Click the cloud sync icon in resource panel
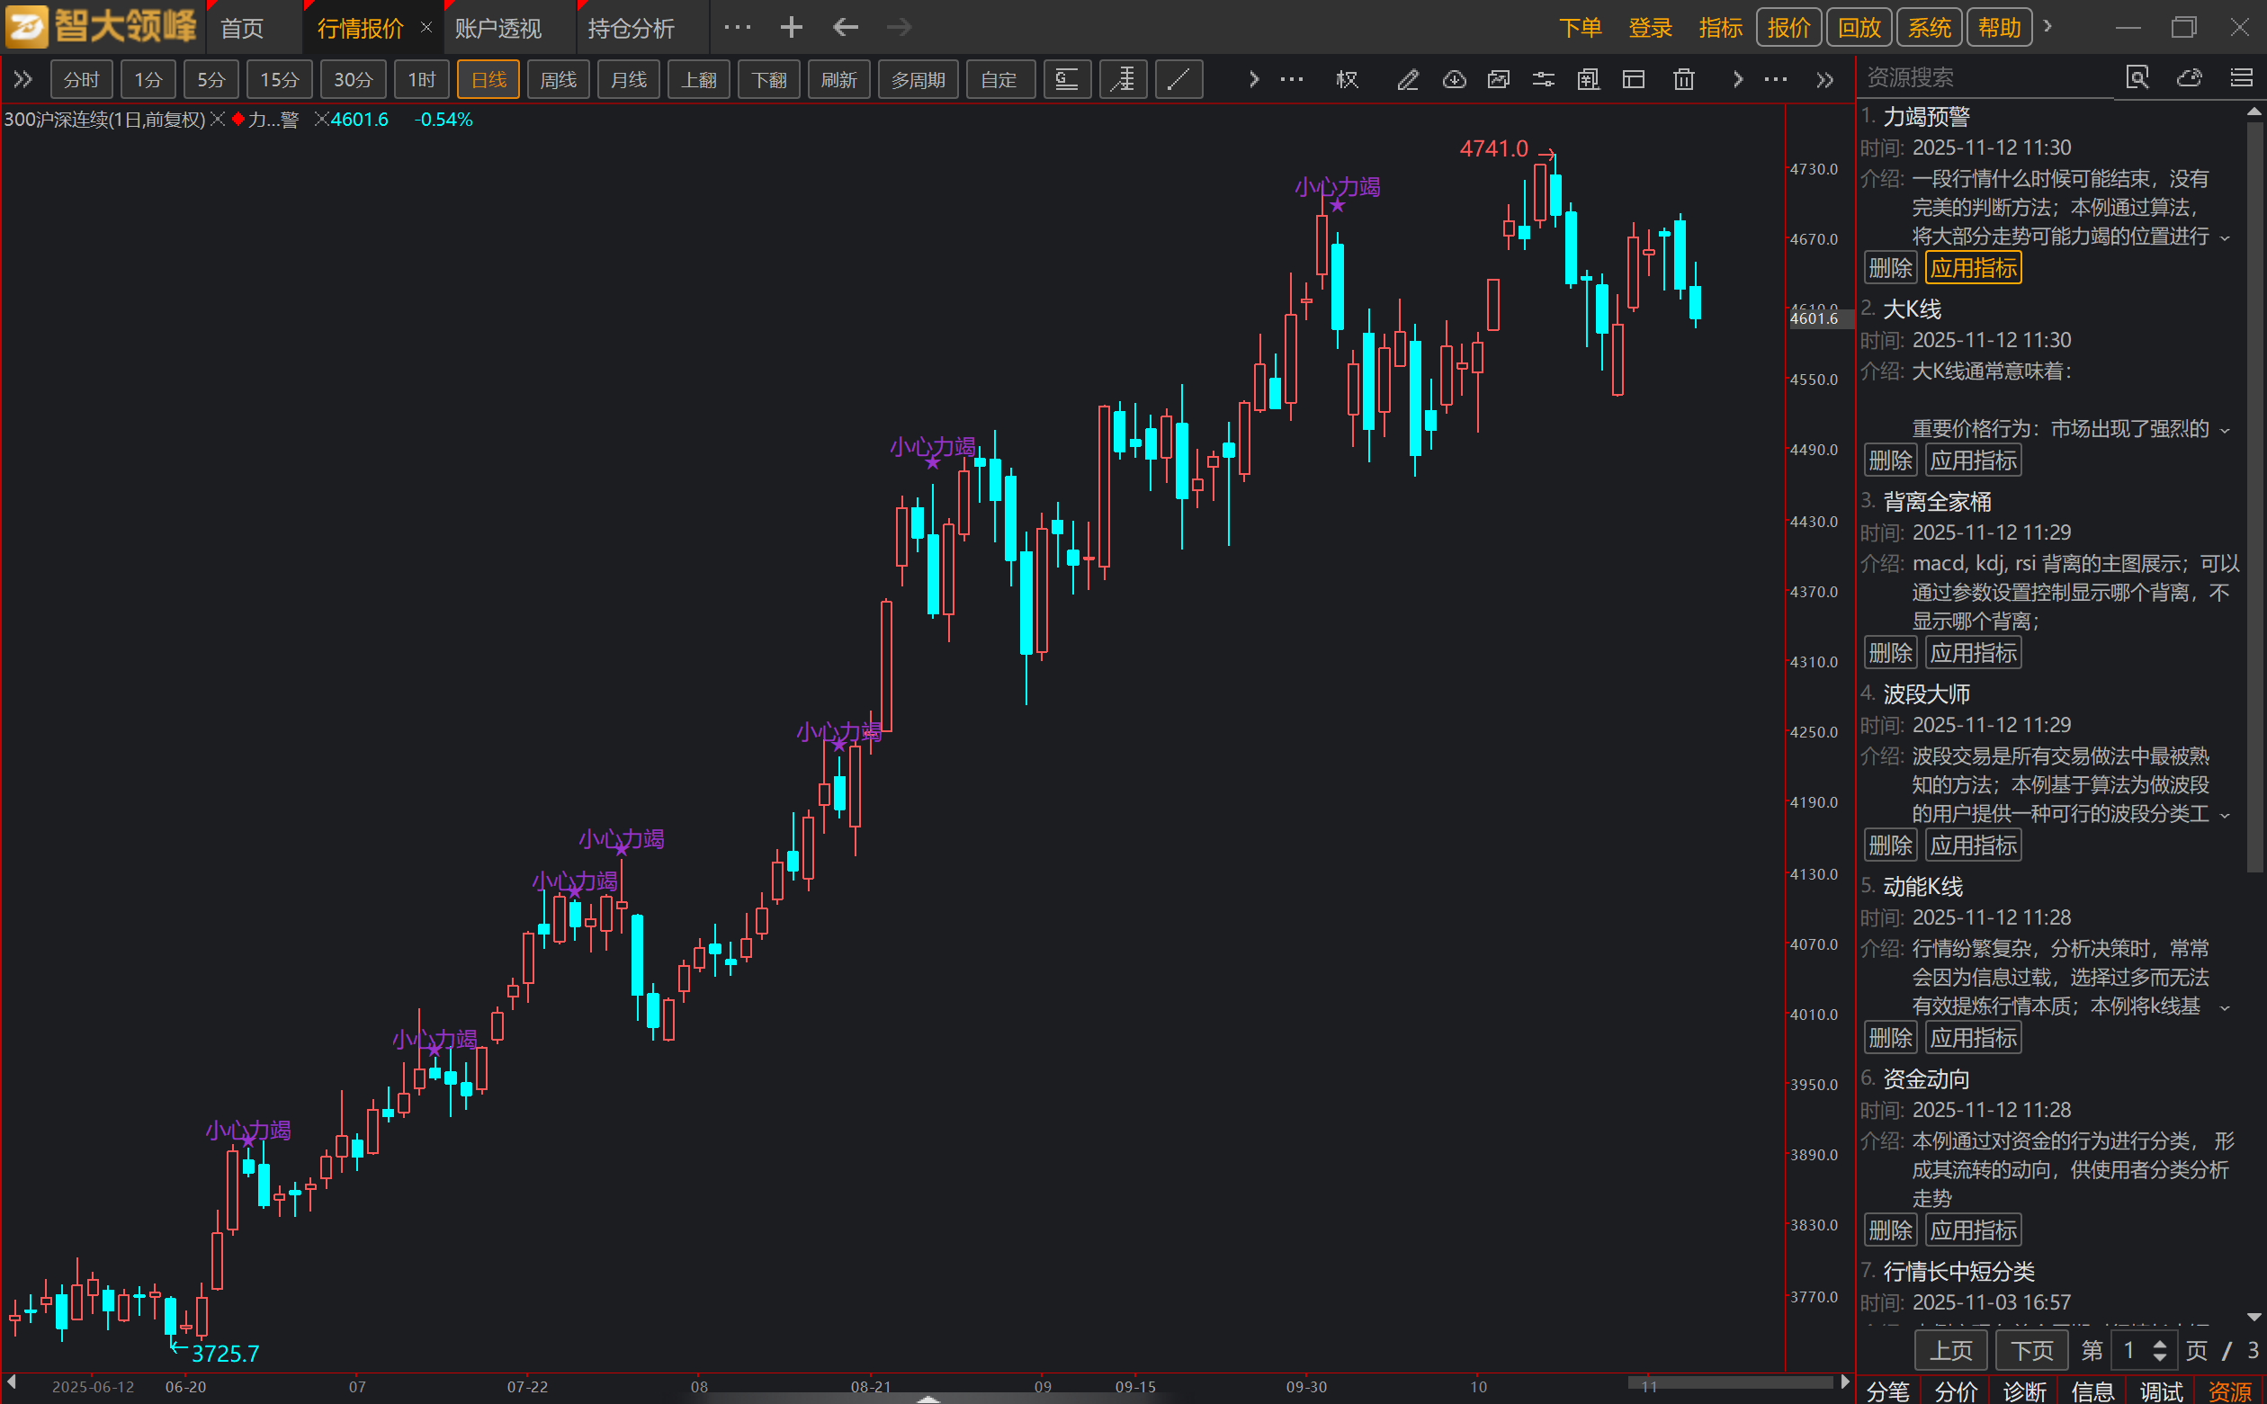The width and height of the screenshot is (2267, 1404). click(x=2189, y=77)
